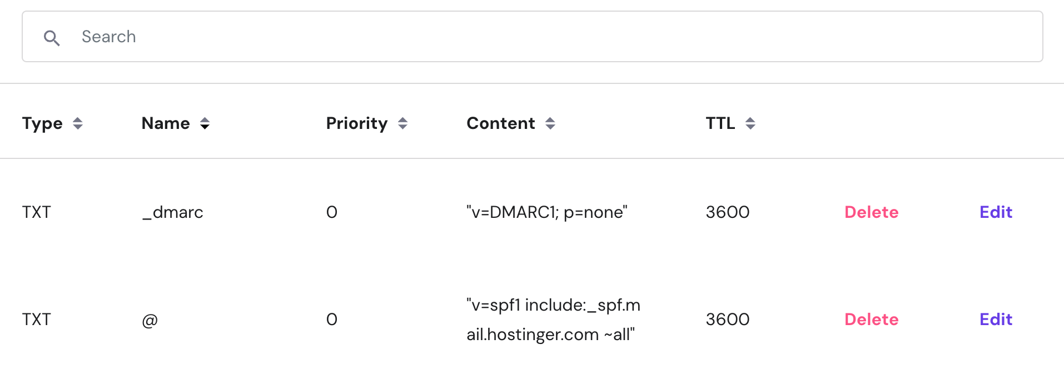Delete the _dmarc TXT record
This screenshot has width=1064, height=369.
coord(871,212)
